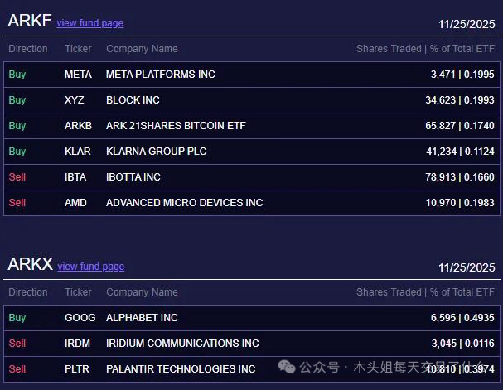
Task: Click the Ticker column header in the ARKF table
Action: pos(78,49)
